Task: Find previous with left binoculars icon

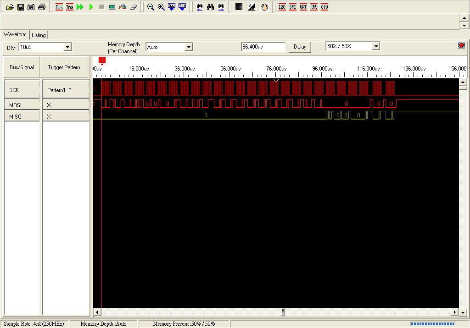Action: click(200, 7)
